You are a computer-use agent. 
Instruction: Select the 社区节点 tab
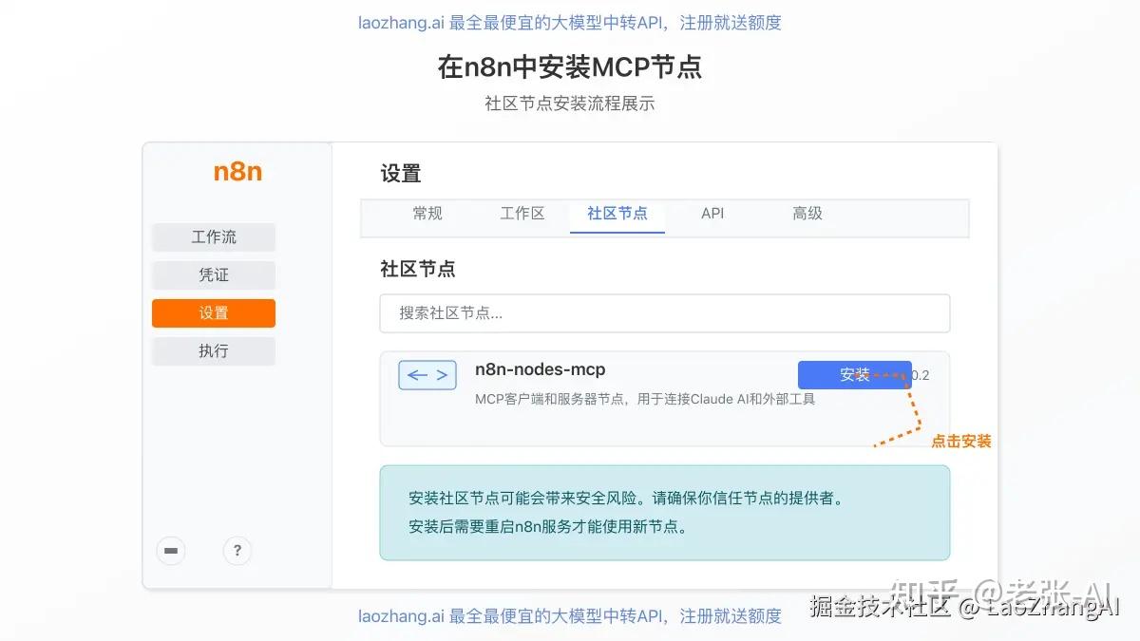coord(617,214)
